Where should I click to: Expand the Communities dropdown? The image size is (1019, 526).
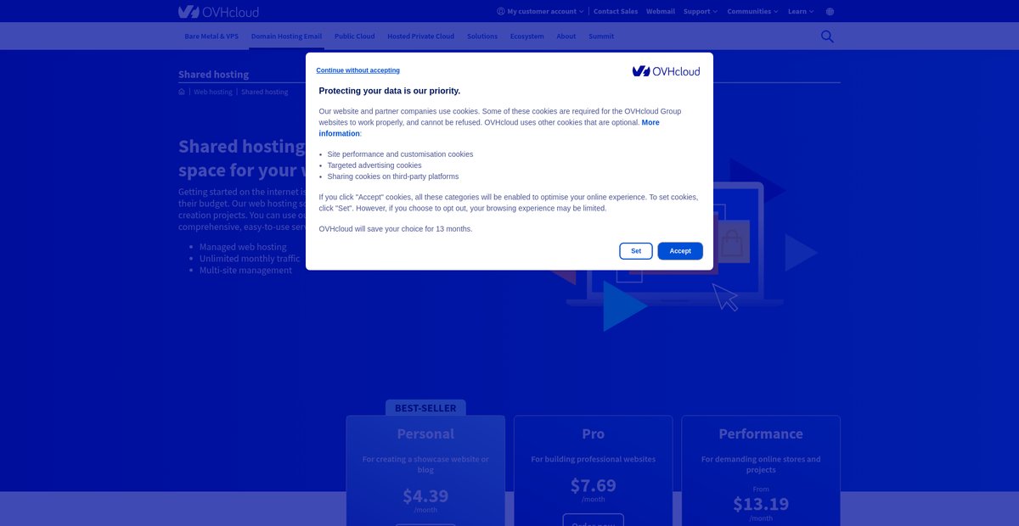[x=752, y=12]
